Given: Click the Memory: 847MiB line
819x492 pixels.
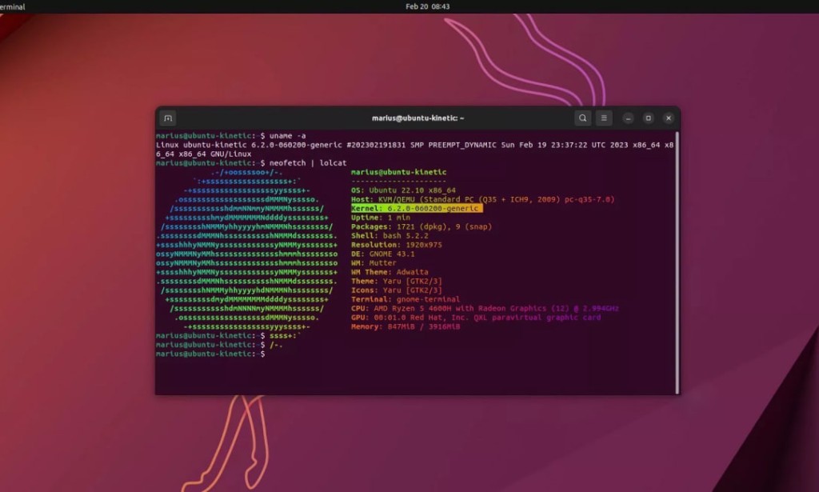Looking at the screenshot, I should pos(404,326).
